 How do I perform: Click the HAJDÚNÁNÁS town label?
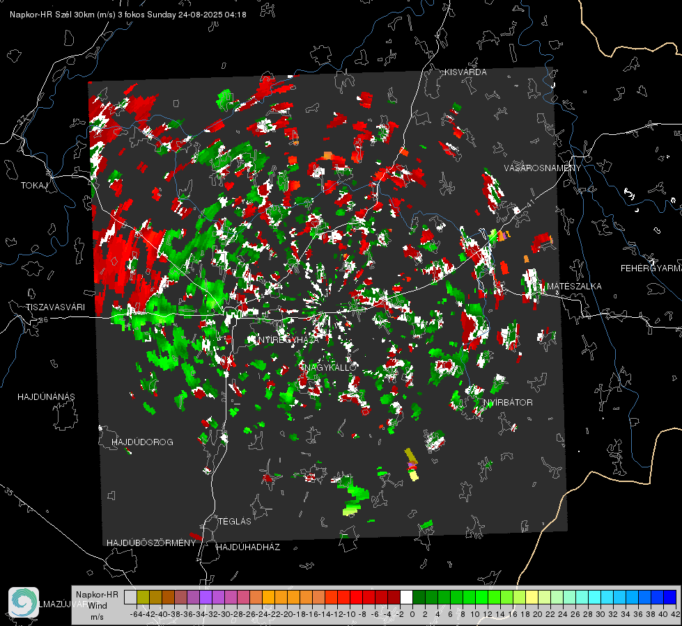[x=46, y=396]
